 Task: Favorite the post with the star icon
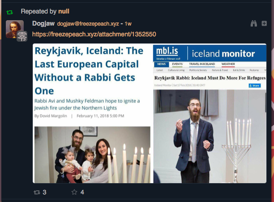(74, 192)
